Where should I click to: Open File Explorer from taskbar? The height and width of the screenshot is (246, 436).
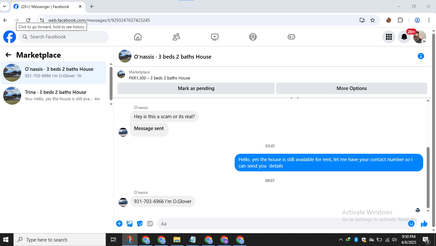[177, 240]
